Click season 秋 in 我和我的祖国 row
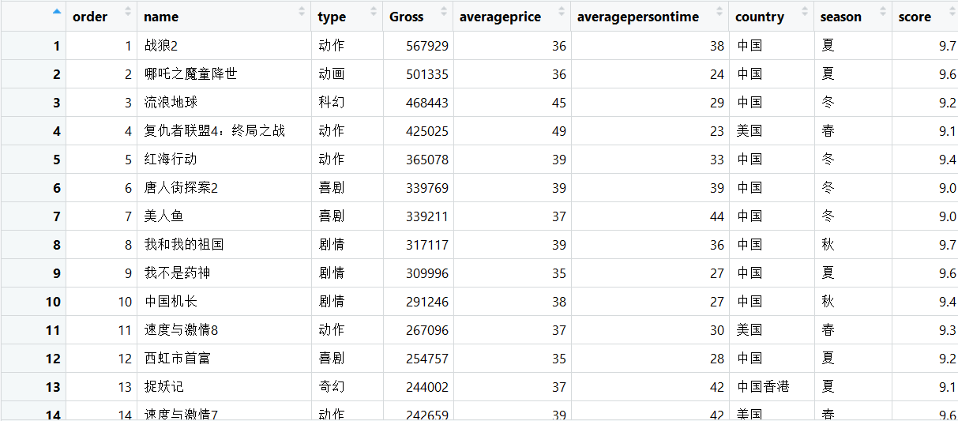This screenshot has height=421, width=958. [x=828, y=245]
